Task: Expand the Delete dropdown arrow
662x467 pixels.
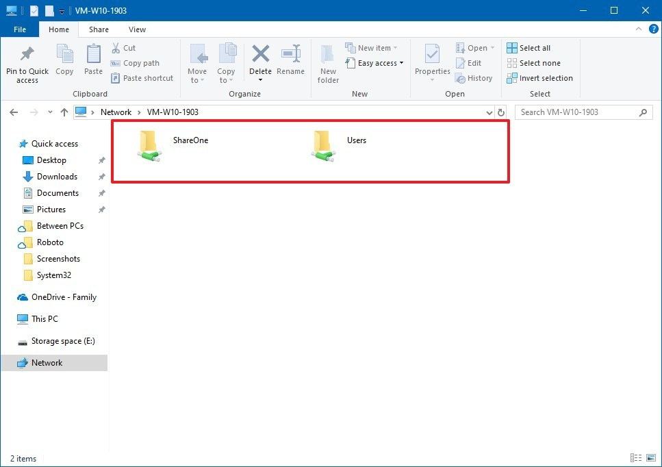Action: 261,80
